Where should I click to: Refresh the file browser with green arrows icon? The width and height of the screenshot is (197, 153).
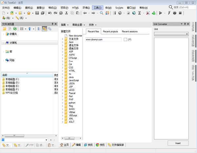(15, 29)
